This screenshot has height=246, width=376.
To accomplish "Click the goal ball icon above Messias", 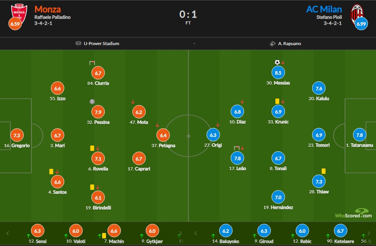I will 277,63.
